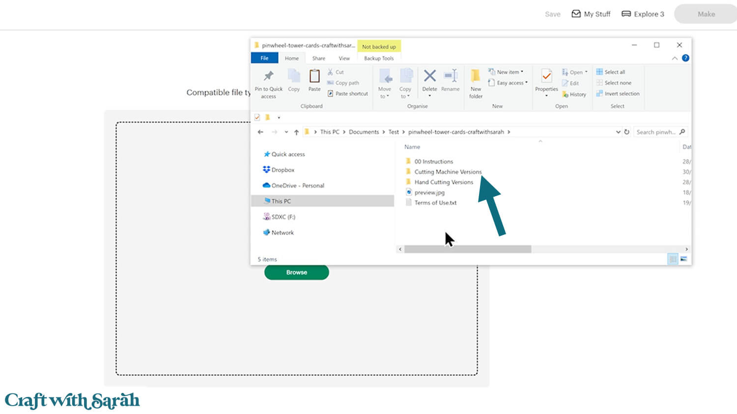This screenshot has width=737, height=414.
Task: Click the Paste clipboard icon
Action: click(314, 77)
